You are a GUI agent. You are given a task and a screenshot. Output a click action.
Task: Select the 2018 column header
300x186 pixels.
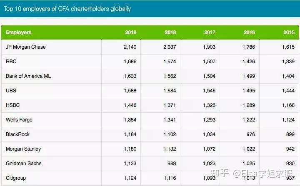(170, 32)
